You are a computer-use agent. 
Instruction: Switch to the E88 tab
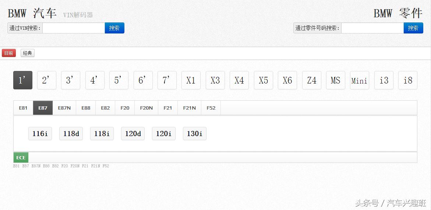tap(86, 108)
